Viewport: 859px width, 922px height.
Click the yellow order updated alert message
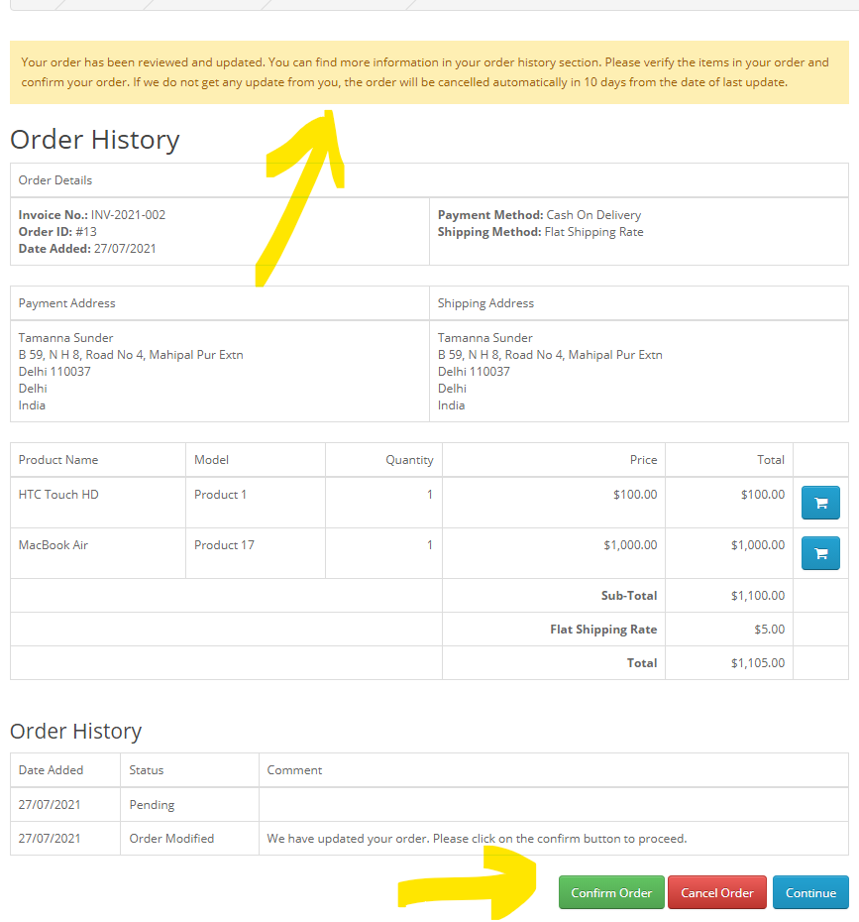point(429,72)
